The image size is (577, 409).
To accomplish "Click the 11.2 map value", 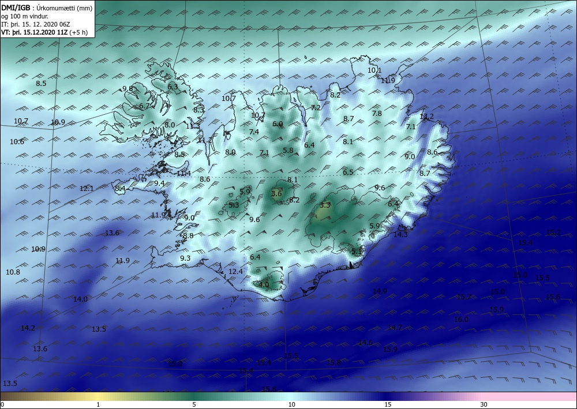I will click(205, 140).
